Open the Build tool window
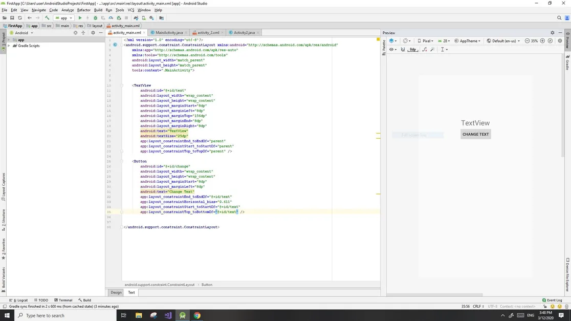Image resolution: width=571 pixels, height=321 pixels. [x=84, y=300]
